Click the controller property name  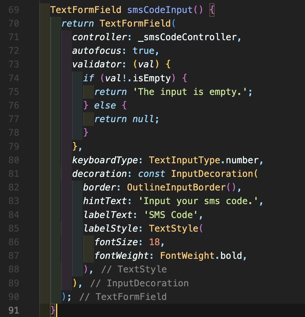(99, 37)
